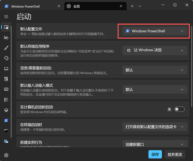This screenshot has height=161, width=193.
Task: Switch to the 设置 tab
Action: (x=95, y=6)
